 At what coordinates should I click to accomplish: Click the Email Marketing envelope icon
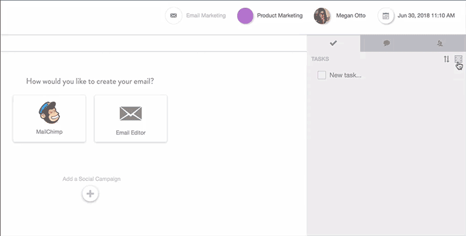pos(174,16)
